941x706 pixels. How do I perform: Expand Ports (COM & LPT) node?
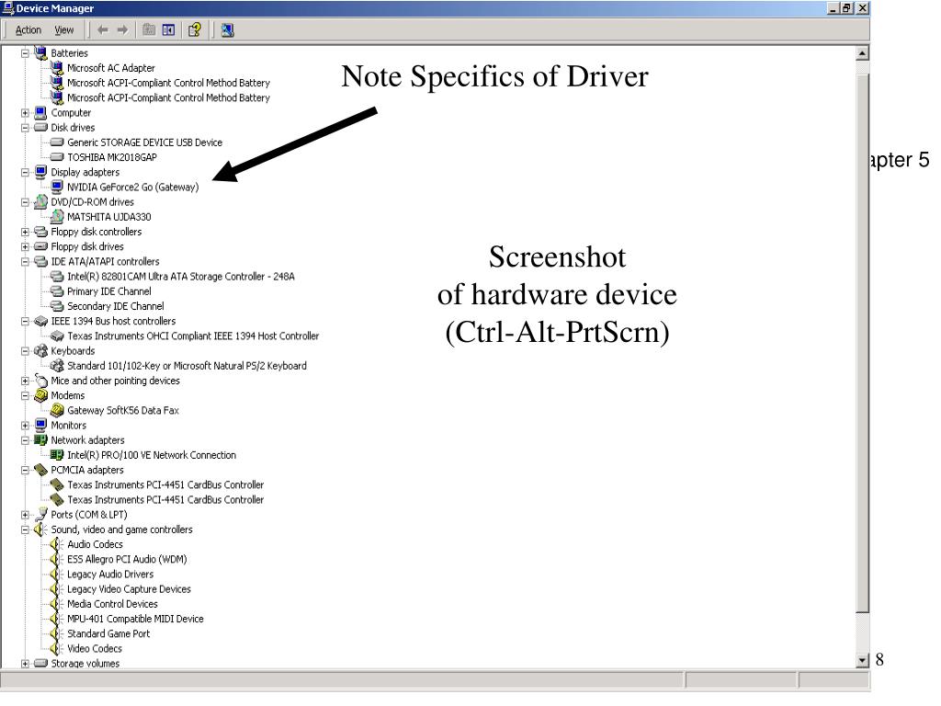(x=25, y=515)
